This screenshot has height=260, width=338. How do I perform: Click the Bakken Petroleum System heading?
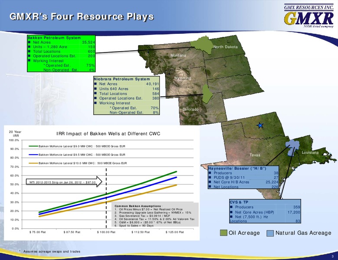coord(54,38)
